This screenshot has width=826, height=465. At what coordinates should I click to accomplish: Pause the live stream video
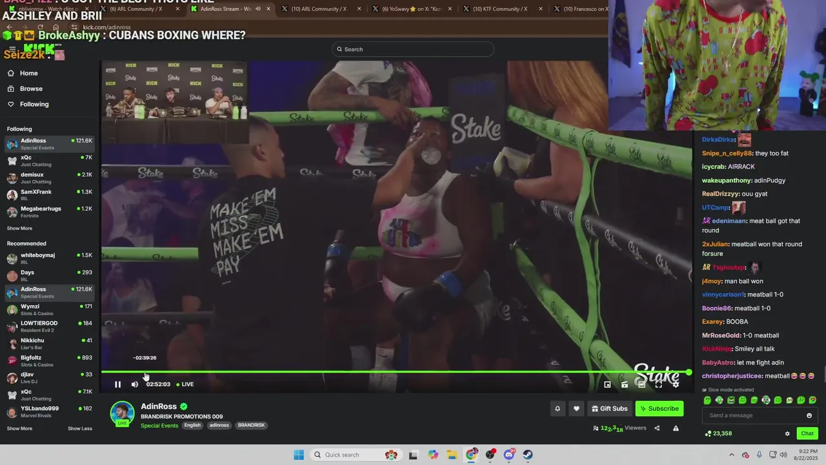pos(117,384)
